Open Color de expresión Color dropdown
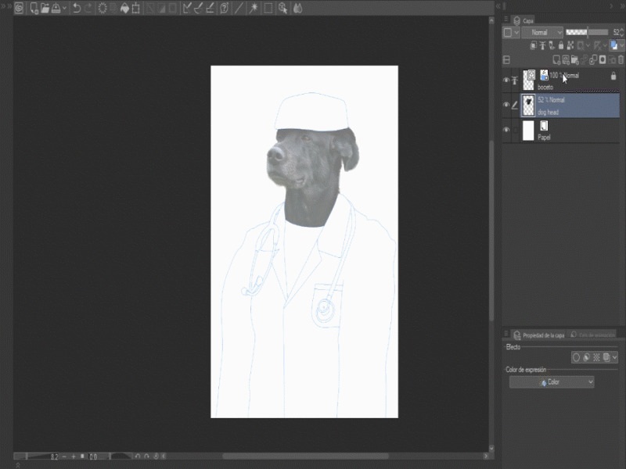The height and width of the screenshot is (469, 626). (x=552, y=382)
